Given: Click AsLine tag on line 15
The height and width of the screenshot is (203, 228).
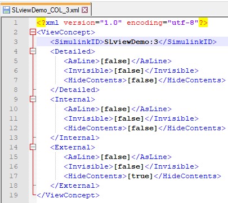Looking at the screenshot, I should (82, 157).
